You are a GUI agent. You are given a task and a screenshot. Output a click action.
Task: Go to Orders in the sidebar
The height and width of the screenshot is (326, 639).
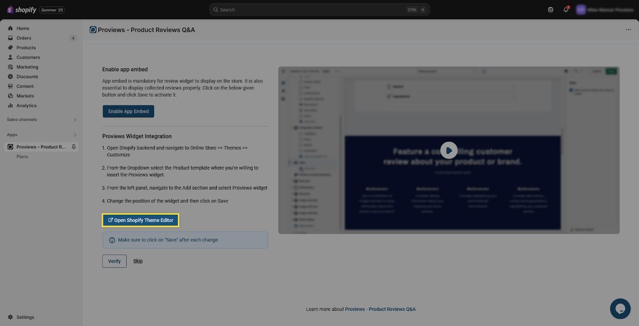tap(24, 38)
